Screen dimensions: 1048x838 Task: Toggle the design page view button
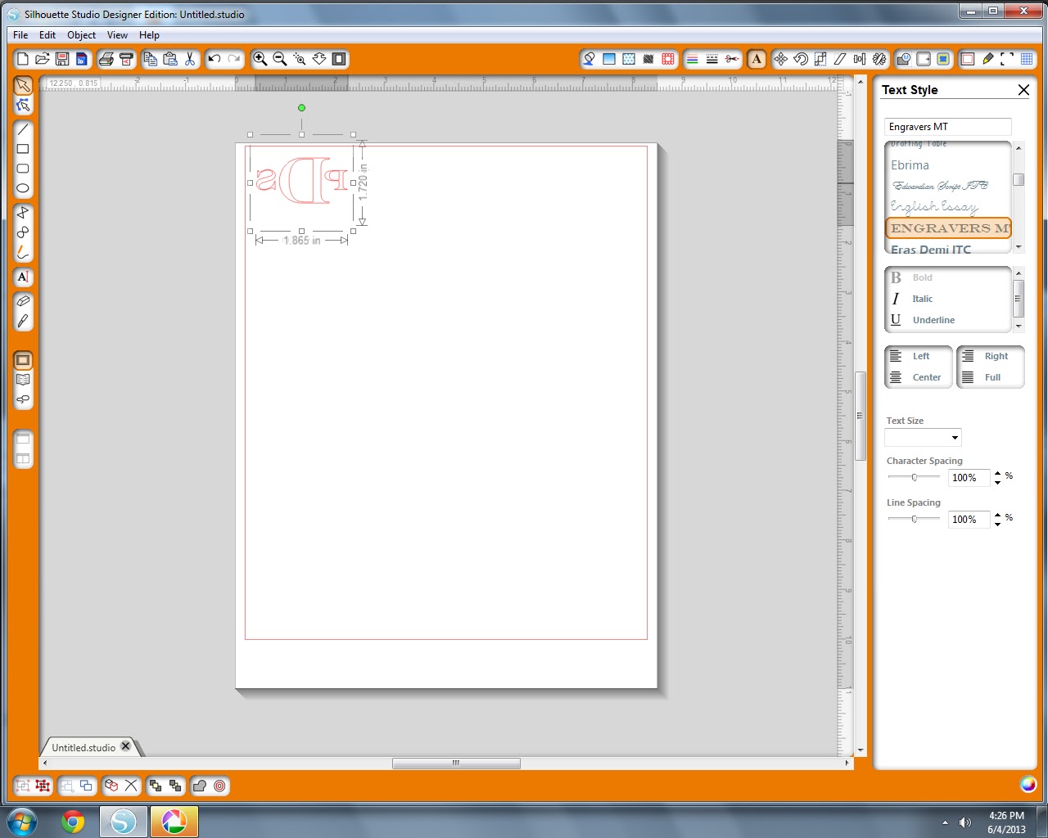tap(23, 360)
